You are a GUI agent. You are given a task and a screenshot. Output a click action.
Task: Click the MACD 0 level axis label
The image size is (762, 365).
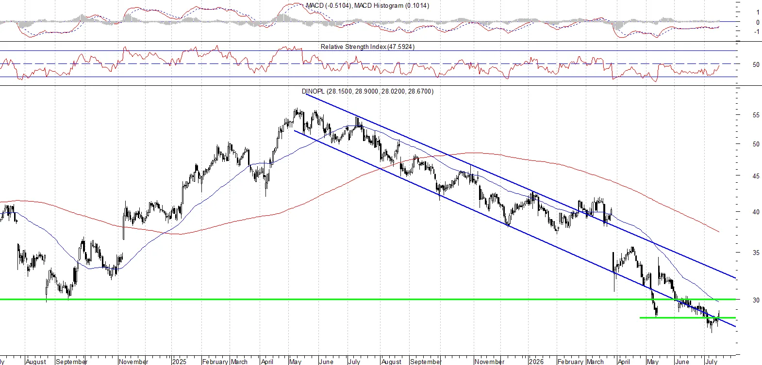point(758,22)
